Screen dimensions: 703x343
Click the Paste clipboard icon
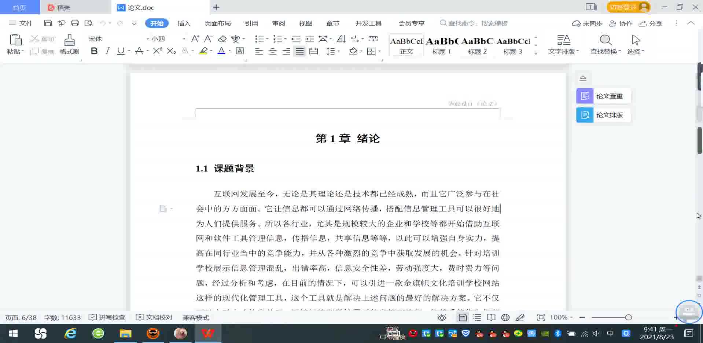tap(15, 40)
